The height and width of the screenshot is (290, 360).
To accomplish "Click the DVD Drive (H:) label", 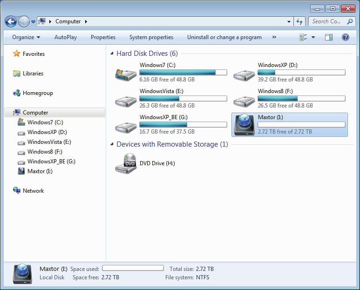I will click(157, 163).
